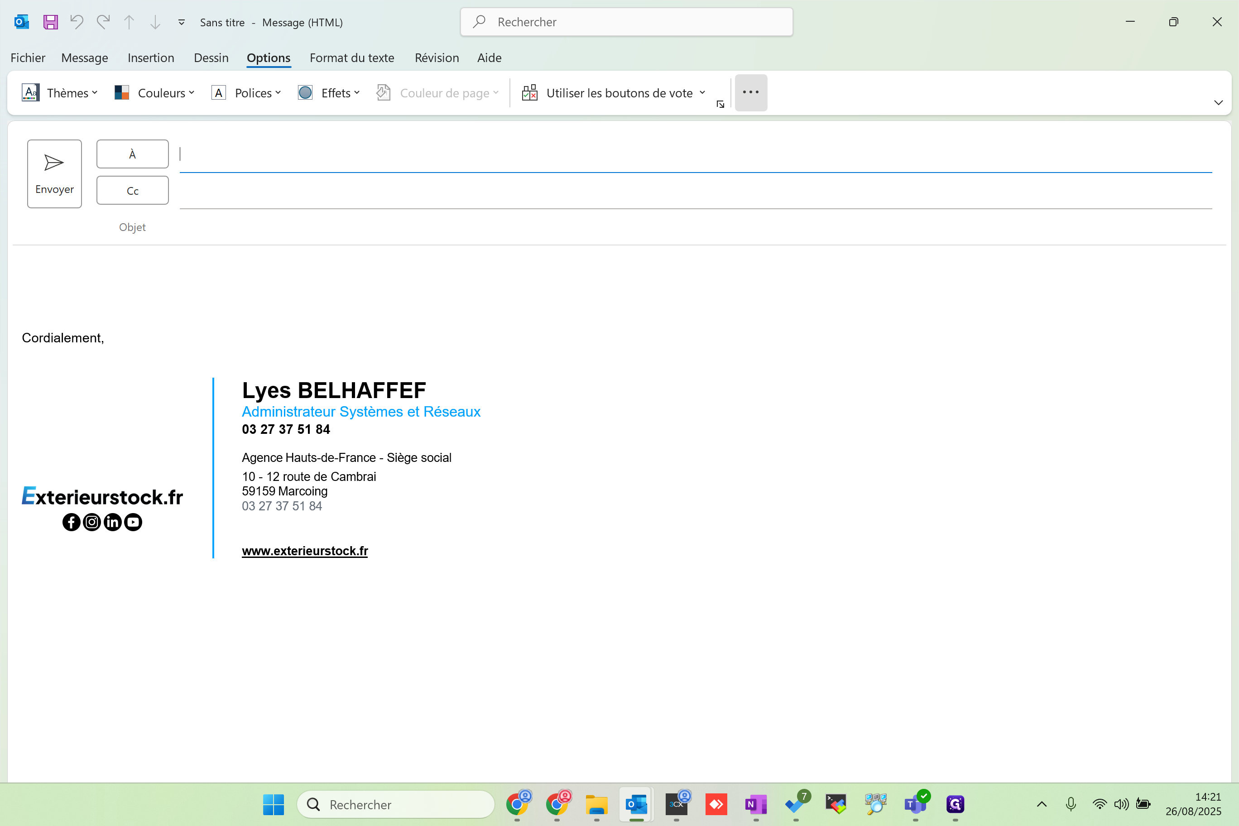This screenshot has height=826, width=1239.
Task: Click the name Lyes BELHAFFEF in signature
Action: [334, 390]
